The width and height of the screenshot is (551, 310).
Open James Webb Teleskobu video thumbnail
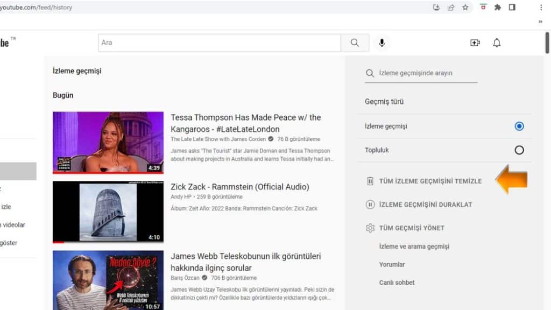click(x=108, y=280)
